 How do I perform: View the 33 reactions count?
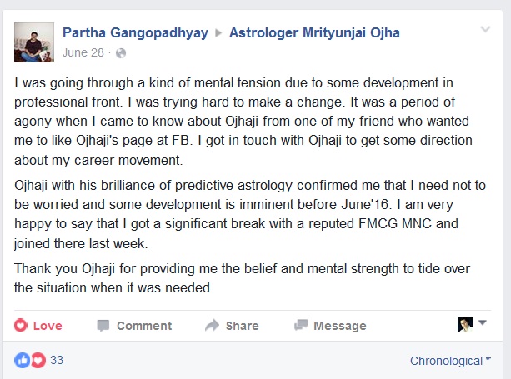(x=57, y=360)
